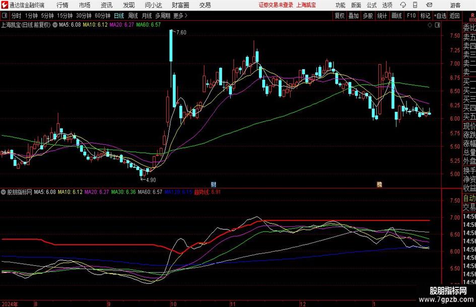Screen dimensions: 476x307
Task: Click MA20: 6.27 label in main chart
Action: [122, 25]
